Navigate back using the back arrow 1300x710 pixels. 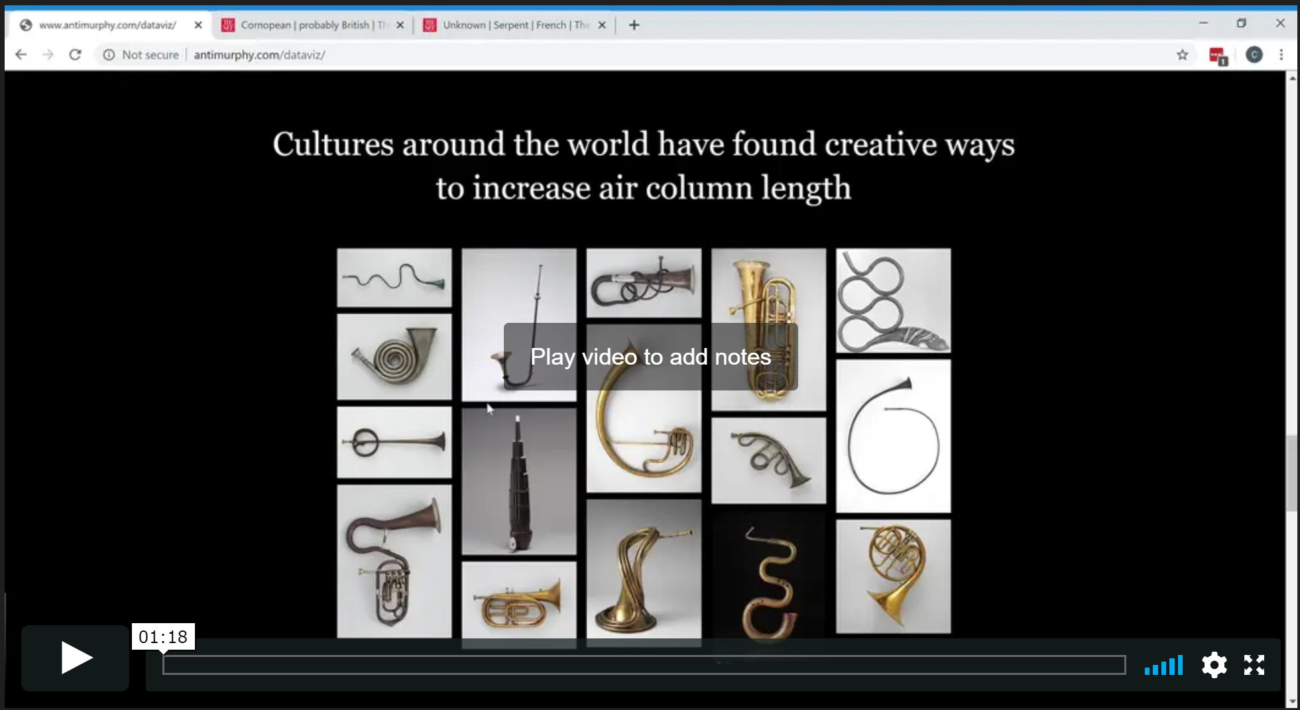[21, 54]
